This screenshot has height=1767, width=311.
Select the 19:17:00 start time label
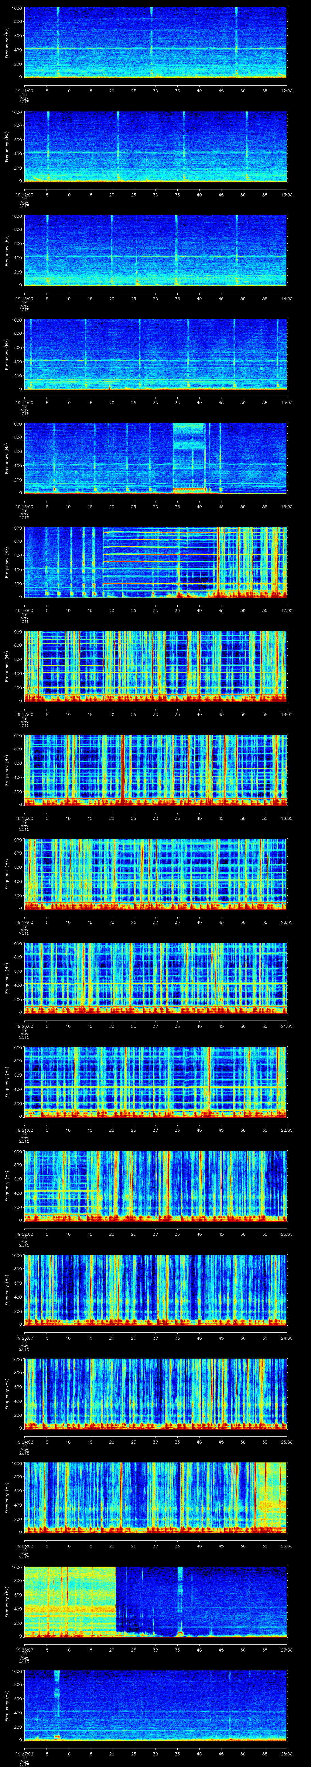click(24, 714)
